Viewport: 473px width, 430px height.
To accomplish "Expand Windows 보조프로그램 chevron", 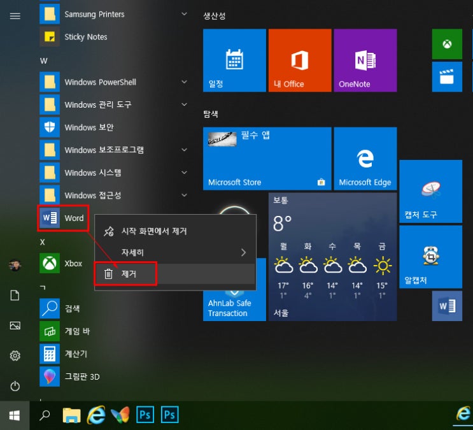I will [x=184, y=150].
